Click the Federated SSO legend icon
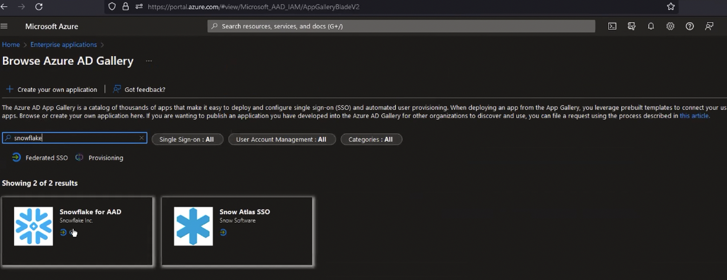Screen dimensions: 727x280 16,157
